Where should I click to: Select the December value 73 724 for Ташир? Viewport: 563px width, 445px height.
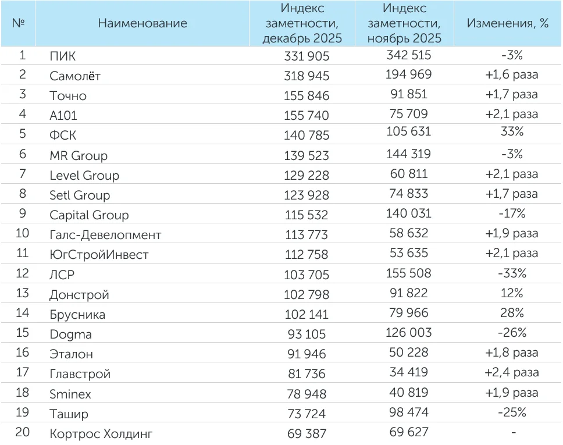click(307, 414)
